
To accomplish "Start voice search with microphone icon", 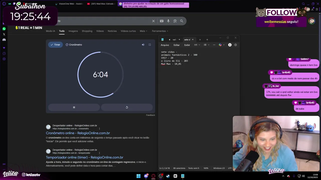I will (x=168, y=21).
